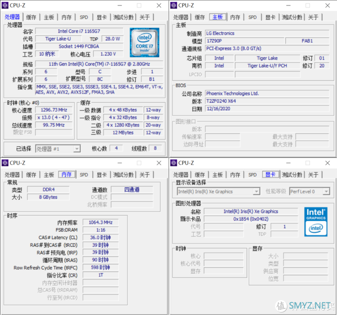Screen dimensions: 337x315
Task: Click L3 cache value 12 MBytes
Action: [123, 132]
